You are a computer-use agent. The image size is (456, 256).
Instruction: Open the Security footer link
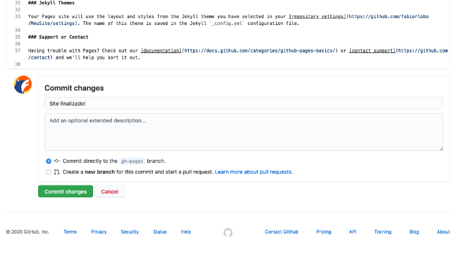pos(130,232)
